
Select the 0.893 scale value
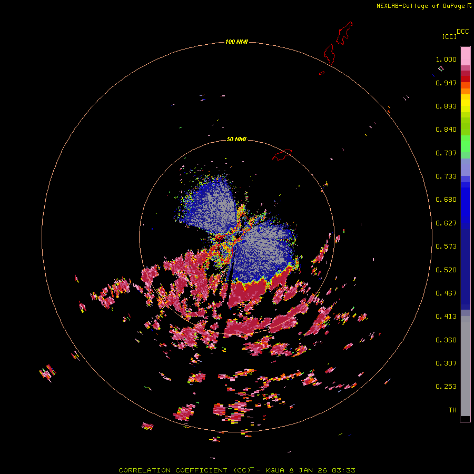coord(446,106)
